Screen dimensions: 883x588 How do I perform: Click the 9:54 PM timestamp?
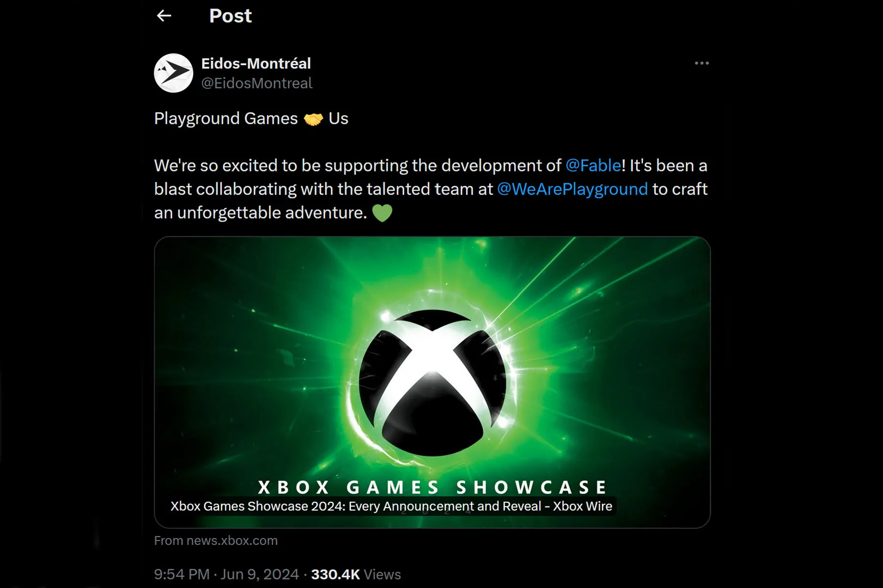[182, 574]
